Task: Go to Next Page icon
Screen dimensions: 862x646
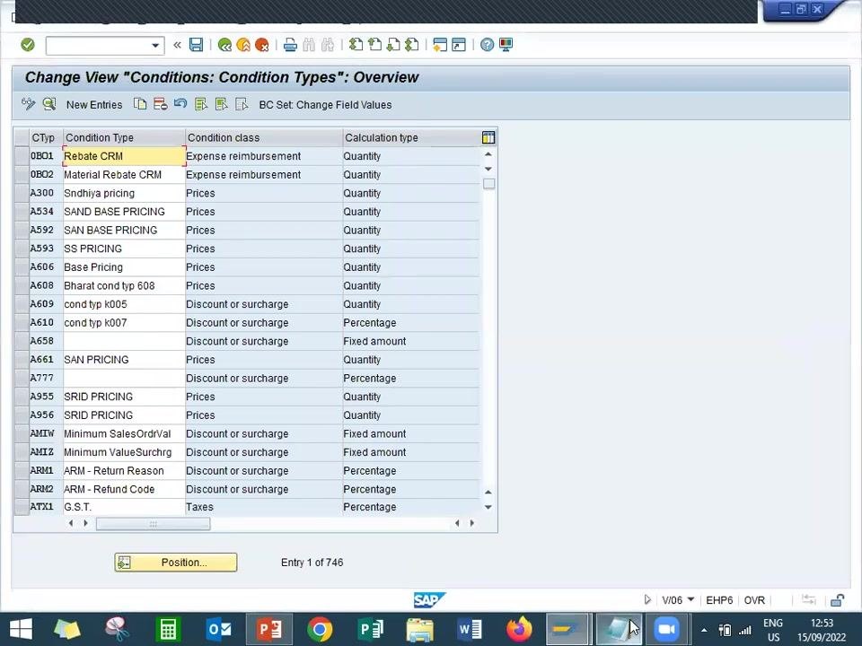Action: (x=393, y=45)
